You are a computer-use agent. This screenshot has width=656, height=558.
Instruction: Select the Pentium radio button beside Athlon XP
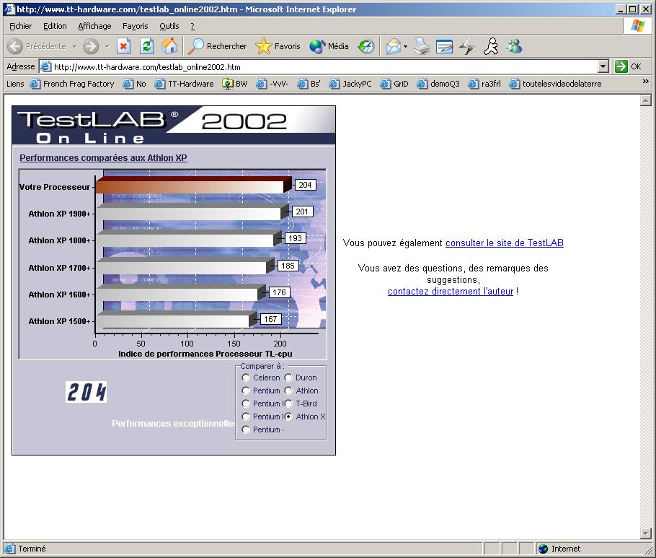[246, 417]
